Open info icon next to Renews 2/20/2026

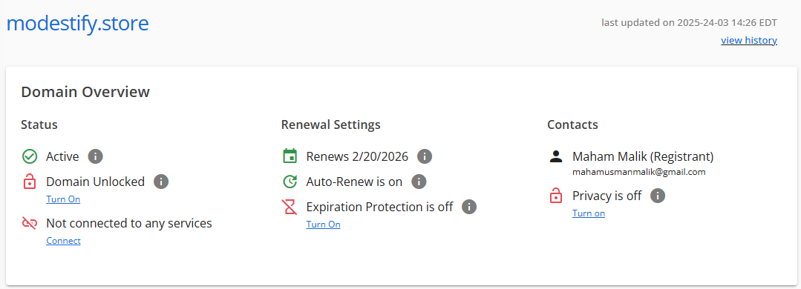click(x=425, y=156)
